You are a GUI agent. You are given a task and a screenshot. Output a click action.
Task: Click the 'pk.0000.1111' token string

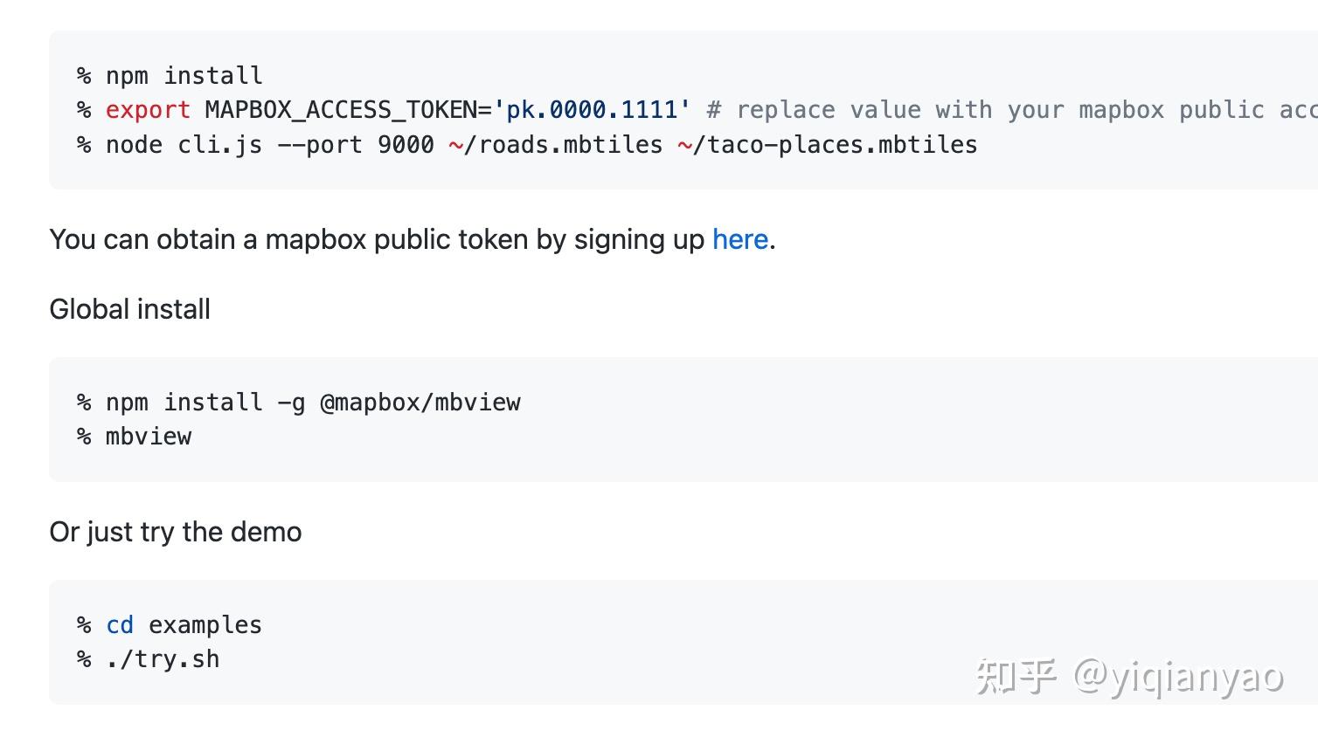[x=592, y=110]
